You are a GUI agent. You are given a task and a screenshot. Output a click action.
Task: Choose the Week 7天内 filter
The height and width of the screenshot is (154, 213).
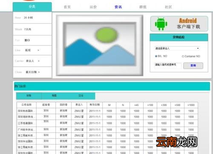click(32, 30)
